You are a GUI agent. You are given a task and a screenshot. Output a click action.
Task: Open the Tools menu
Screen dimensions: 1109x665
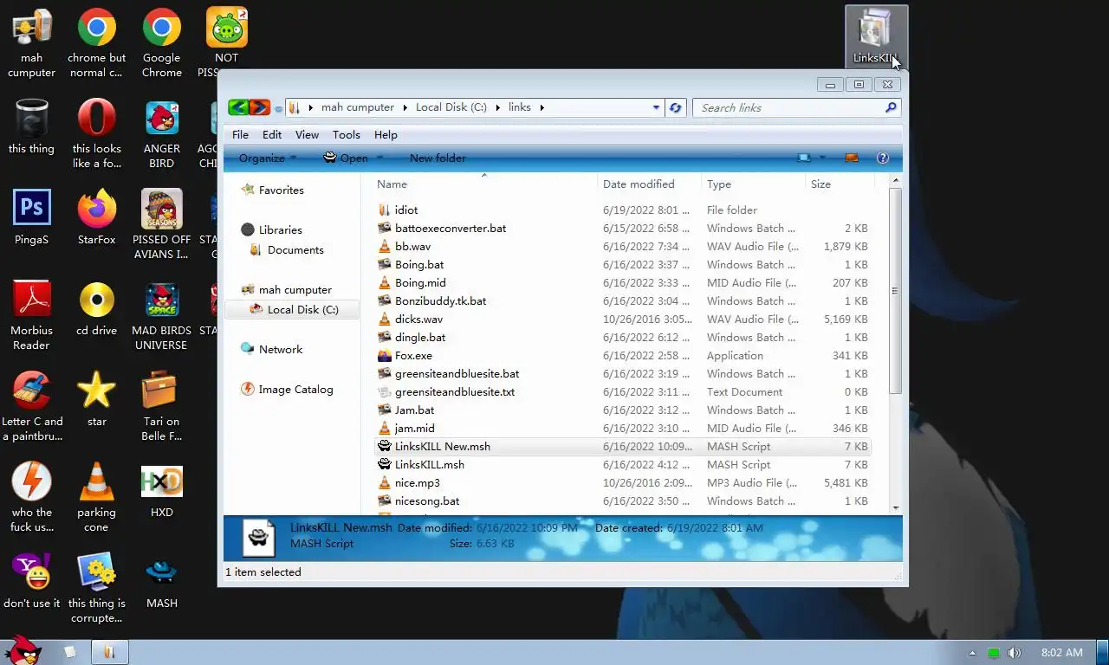[346, 134]
